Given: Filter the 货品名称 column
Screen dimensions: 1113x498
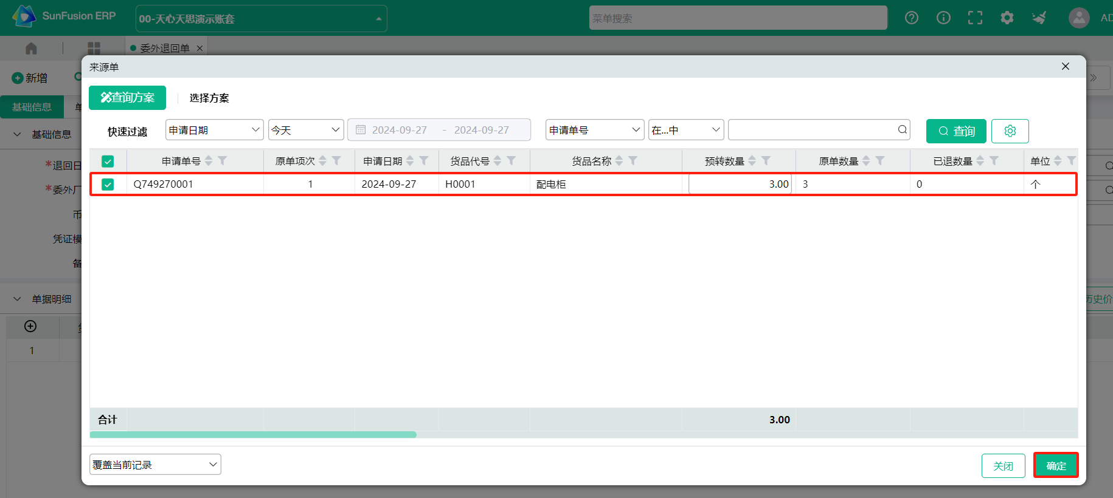Looking at the screenshot, I should [x=633, y=160].
